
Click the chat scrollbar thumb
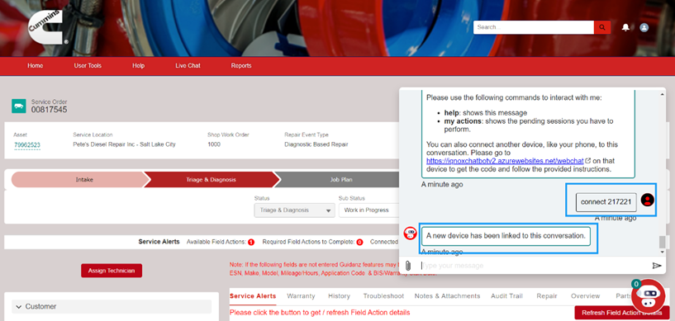[x=663, y=242]
